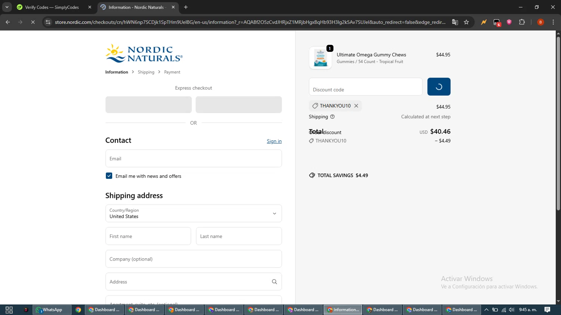Open the profile B avatar
The image size is (561, 315).
(x=540, y=22)
